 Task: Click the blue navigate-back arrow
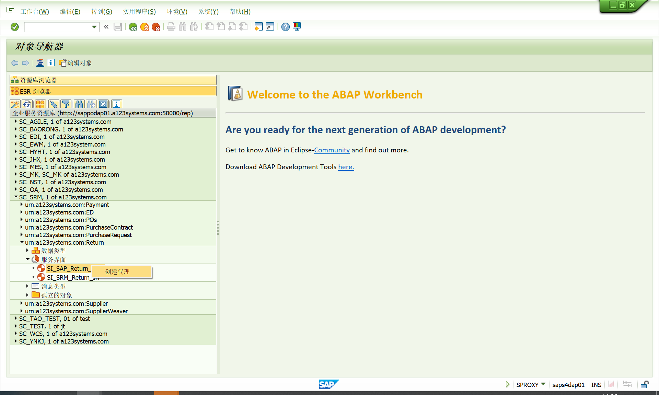pyautogui.click(x=14, y=63)
